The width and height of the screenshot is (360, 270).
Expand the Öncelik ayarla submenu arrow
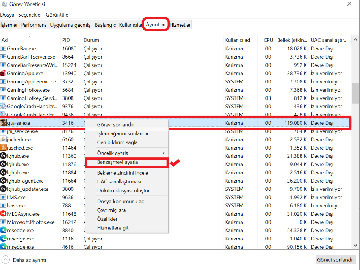pos(164,153)
